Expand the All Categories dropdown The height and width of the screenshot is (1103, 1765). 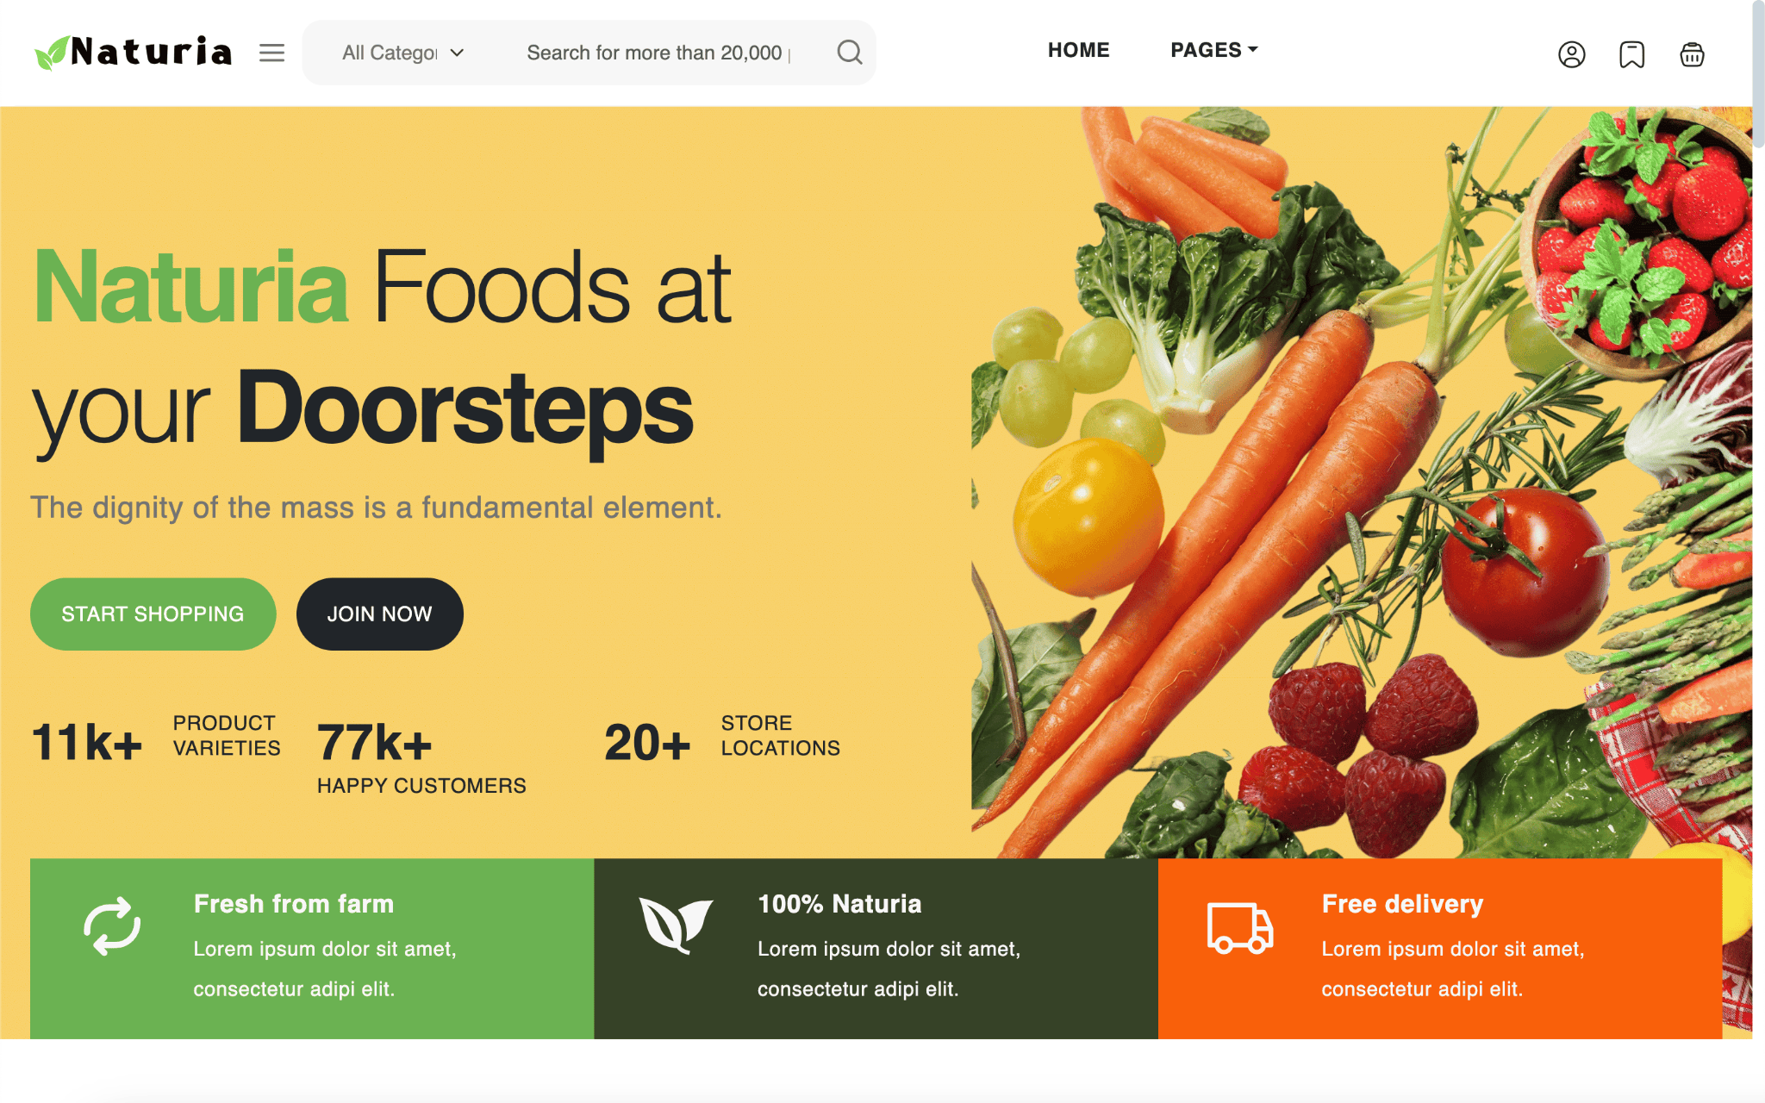(403, 53)
